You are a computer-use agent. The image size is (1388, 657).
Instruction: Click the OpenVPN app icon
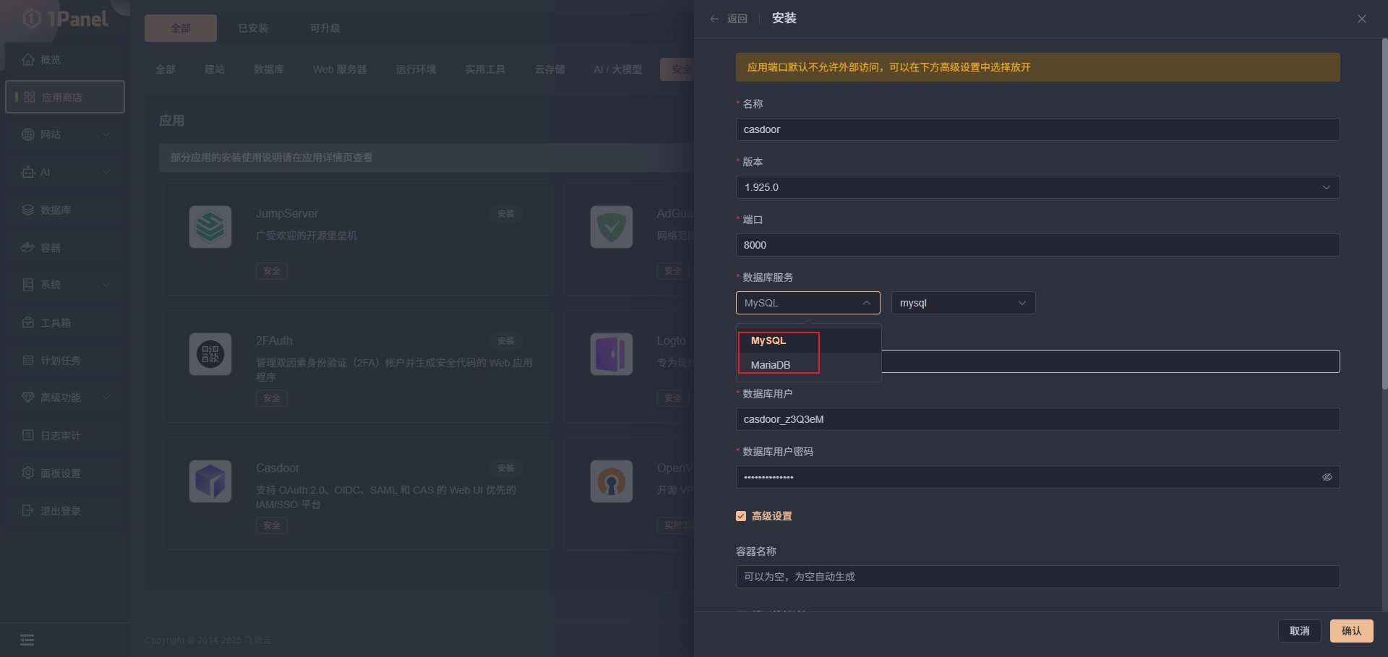[x=612, y=481]
